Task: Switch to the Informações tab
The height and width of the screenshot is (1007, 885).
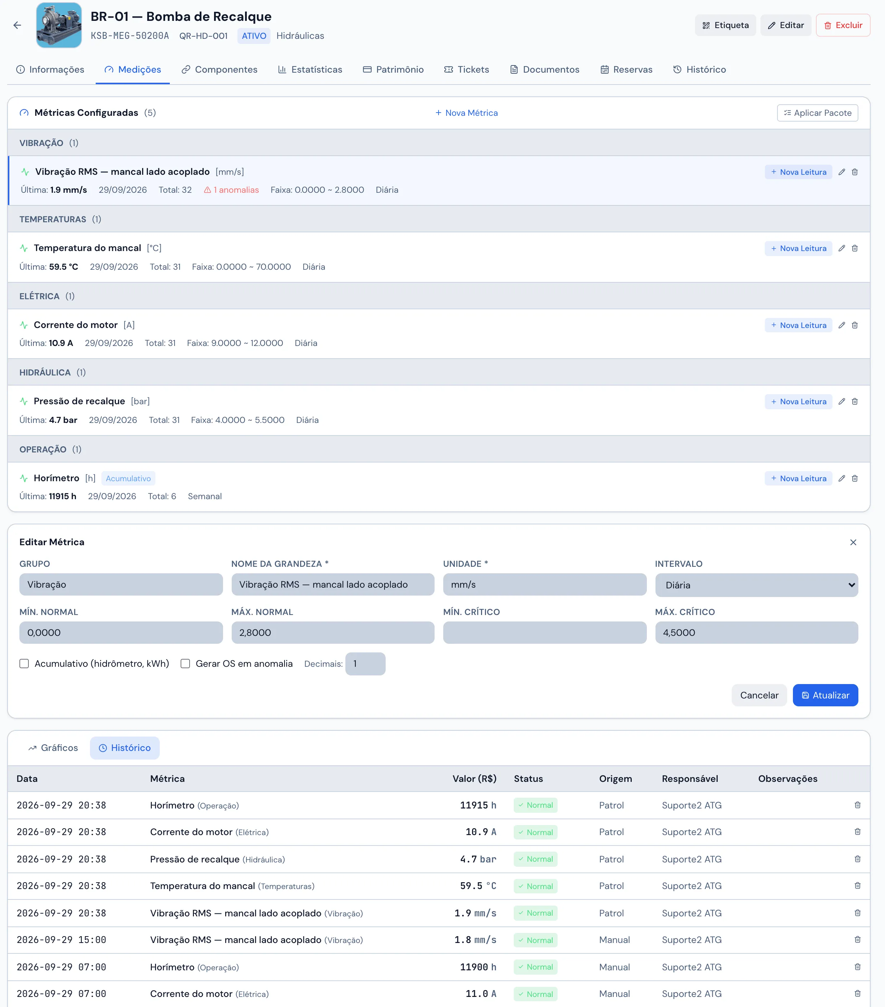Action: click(x=50, y=69)
